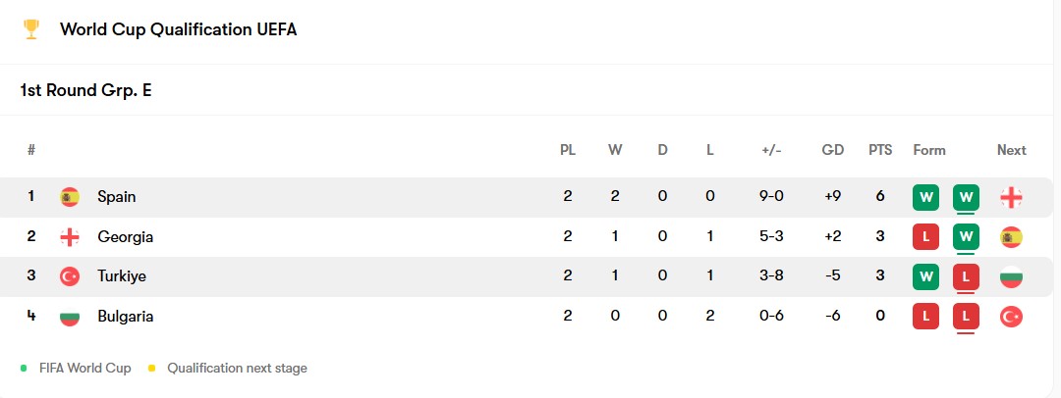Click the PTS column header
This screenshot has width=1061, height=398.
pos(880,150)
